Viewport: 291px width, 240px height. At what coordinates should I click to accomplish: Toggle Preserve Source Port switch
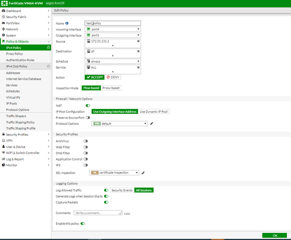click(88, 117)
